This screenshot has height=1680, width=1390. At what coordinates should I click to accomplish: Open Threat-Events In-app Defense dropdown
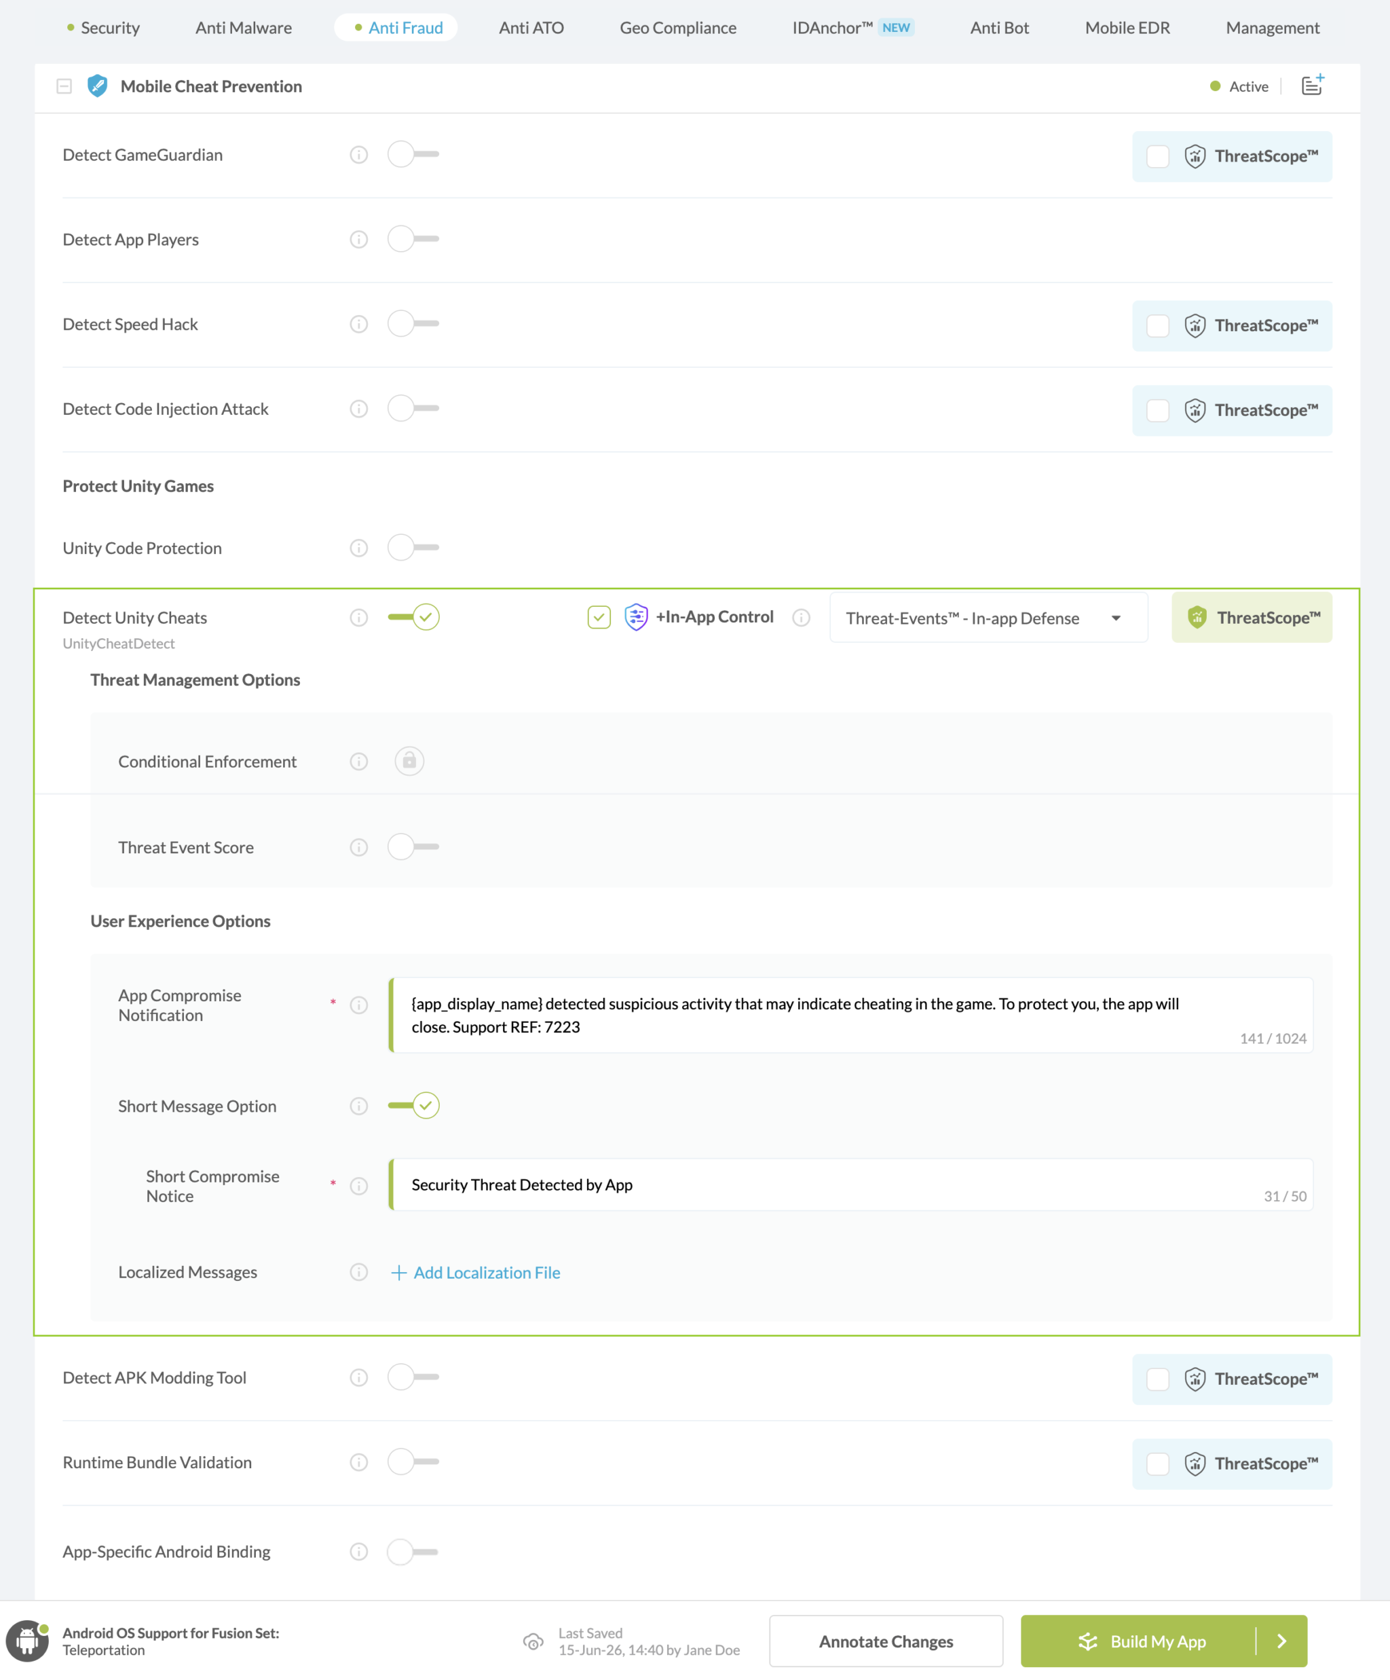pyautogui.click(x=988, y=618)
